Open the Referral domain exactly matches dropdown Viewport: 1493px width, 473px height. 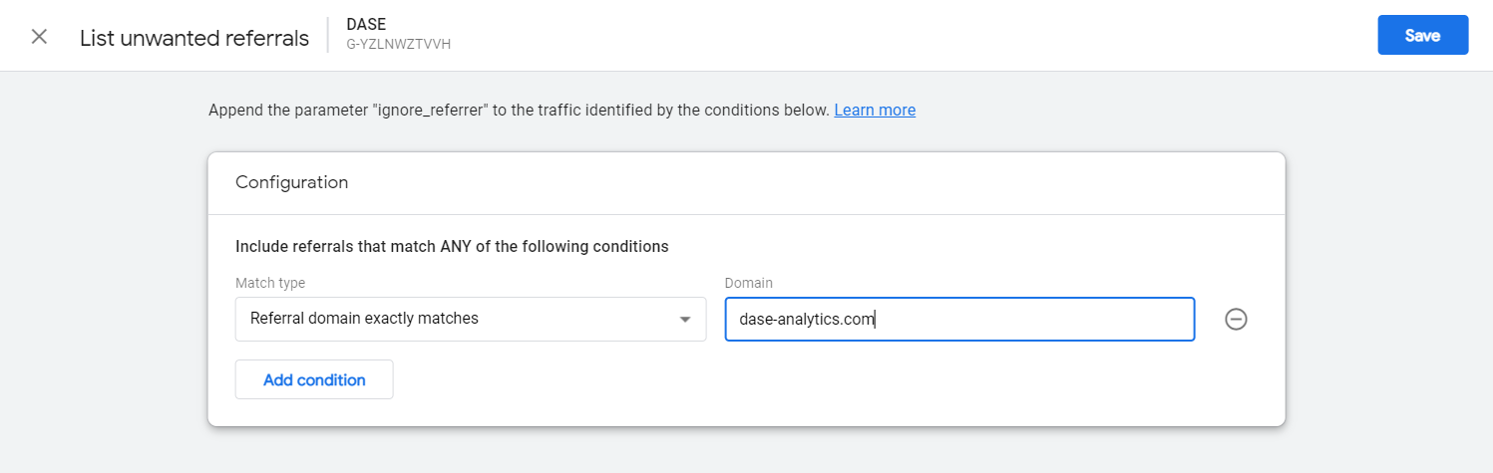(471, 319)
